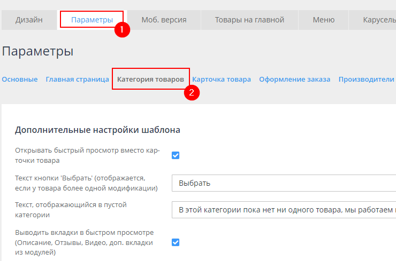Click the red step marker number 2
396x261 pixels.
click(192, 92)
